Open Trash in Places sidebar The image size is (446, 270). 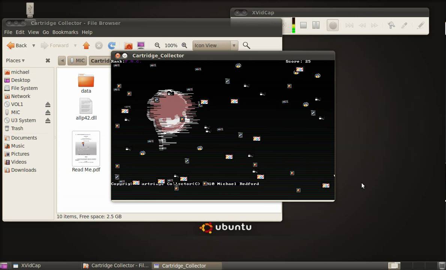coord(14,129)
